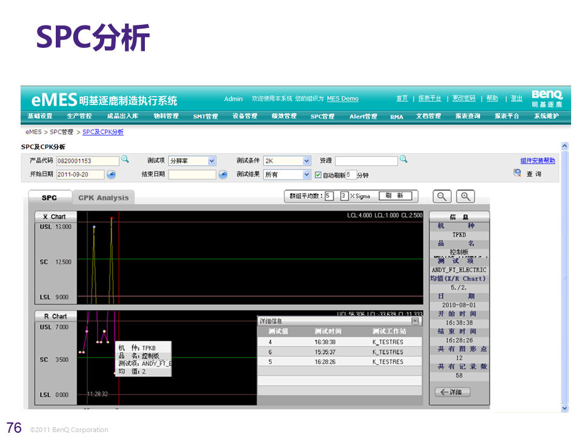Open calendar icon for 结束日期
Screen dimensions: 582x437
(222, 174)
